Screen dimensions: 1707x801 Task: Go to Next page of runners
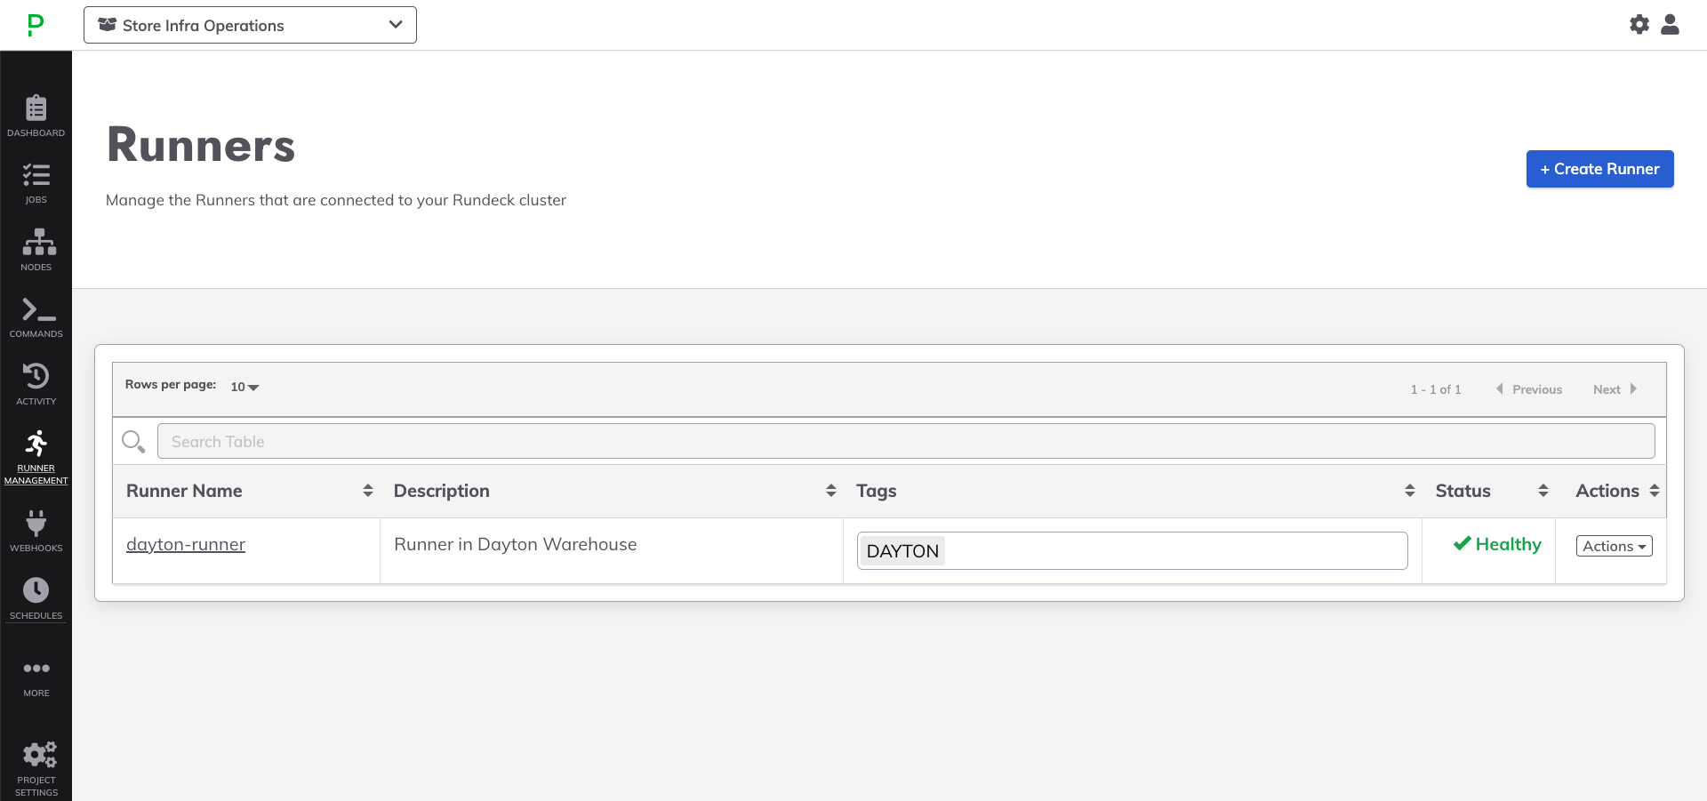[1615, 389]
